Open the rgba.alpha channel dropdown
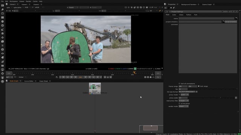 [18, 7]
